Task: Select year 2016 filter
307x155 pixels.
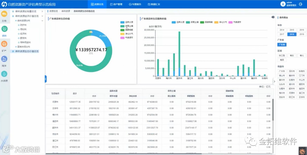Action: 302,30
